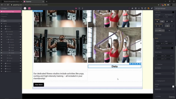Switch to the Blueprint Kompendium browser tab

pos(11,2)
